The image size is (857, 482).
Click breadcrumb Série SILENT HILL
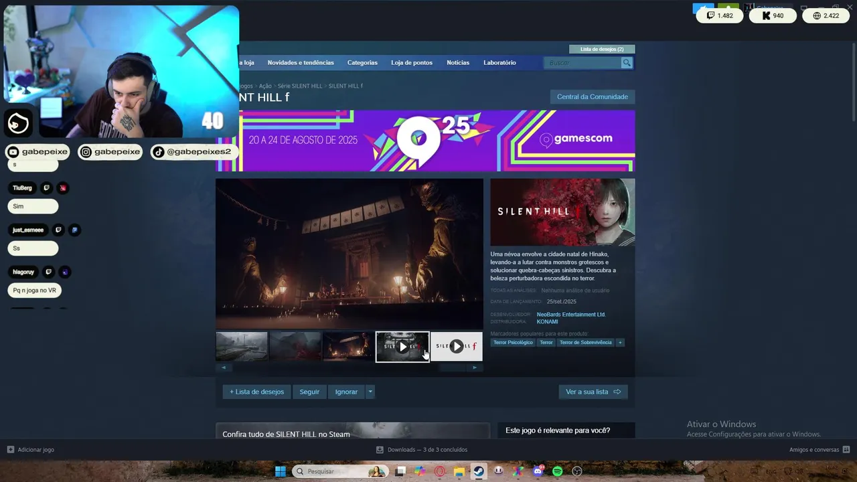(300, 86)
